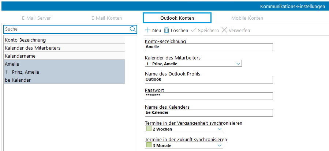This screenshot has height=151, width=329.
Task: Click the Löschen trash can icon
Action: tap(167, 30)
